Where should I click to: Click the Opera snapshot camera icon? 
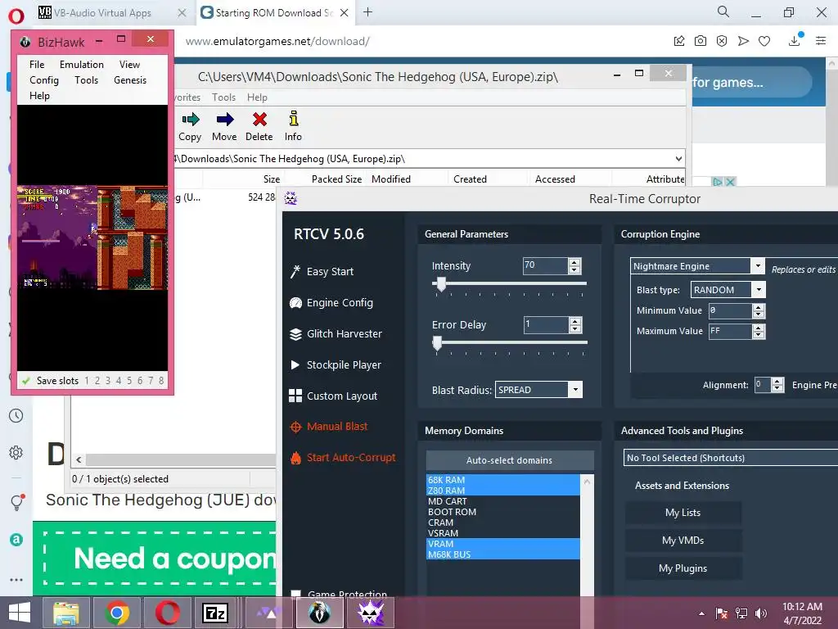701,41
